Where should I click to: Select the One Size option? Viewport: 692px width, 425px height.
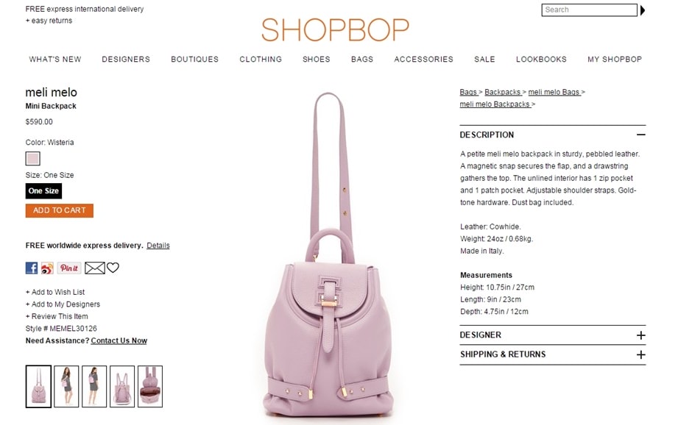(x=43, y=191)
